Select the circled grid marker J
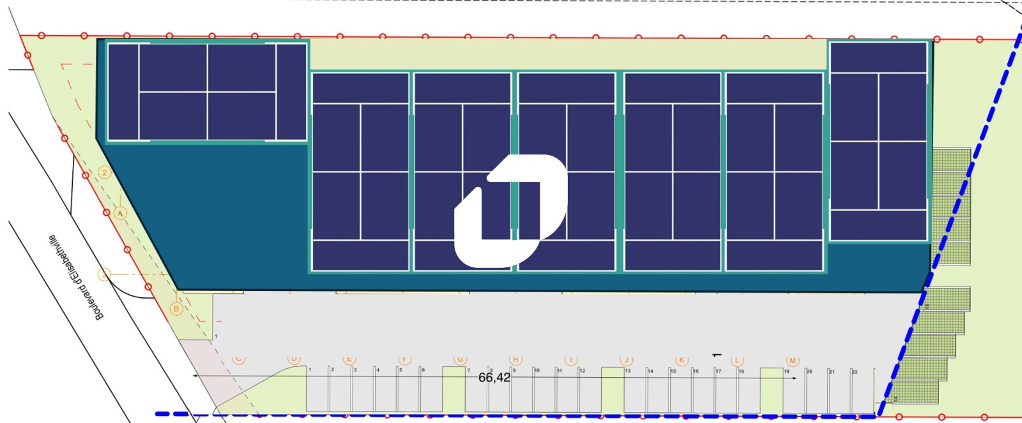This screenshot has width=1022, height=423. [x=627, y=360]
